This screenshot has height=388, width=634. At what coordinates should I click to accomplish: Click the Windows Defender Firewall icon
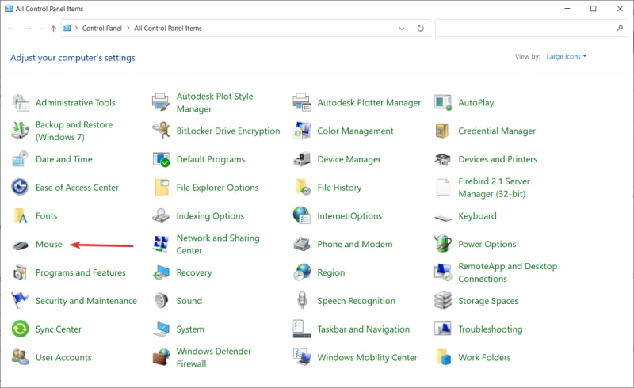pos(161,357)
